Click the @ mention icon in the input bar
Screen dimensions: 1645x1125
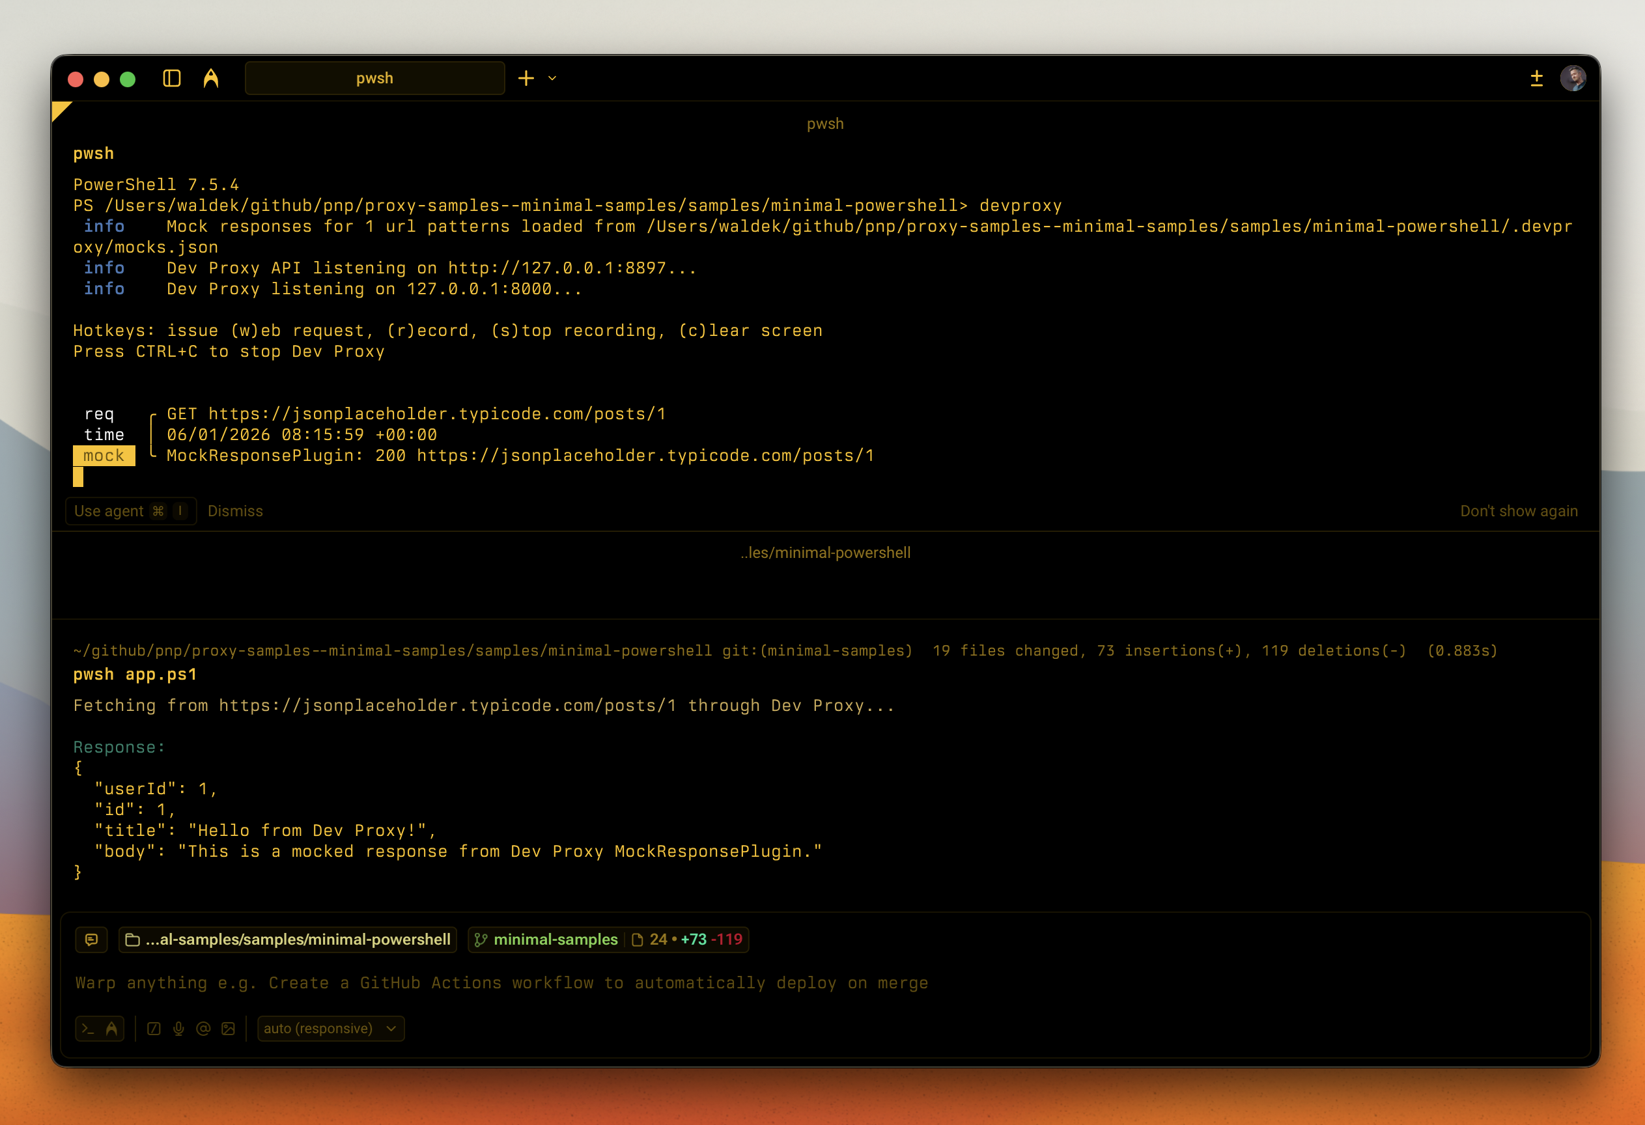coord(203,1028)
